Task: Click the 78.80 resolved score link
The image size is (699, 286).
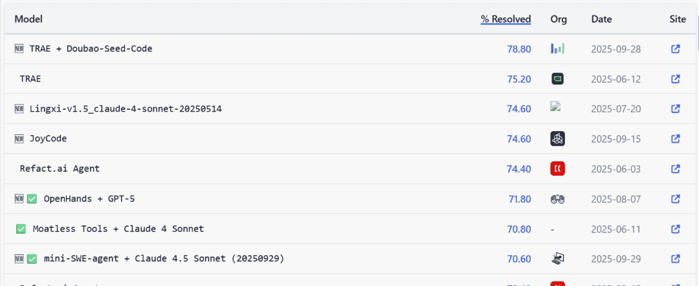Action: [518, 48]
